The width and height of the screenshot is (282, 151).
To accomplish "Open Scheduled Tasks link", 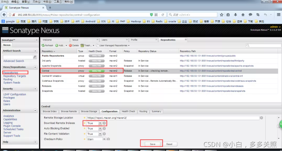I will (13, 129).
